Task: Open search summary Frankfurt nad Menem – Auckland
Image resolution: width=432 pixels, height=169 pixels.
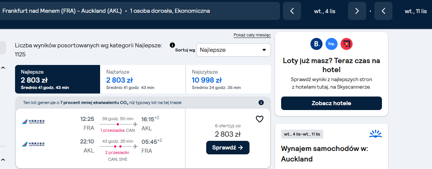Action: coord(140,11)
